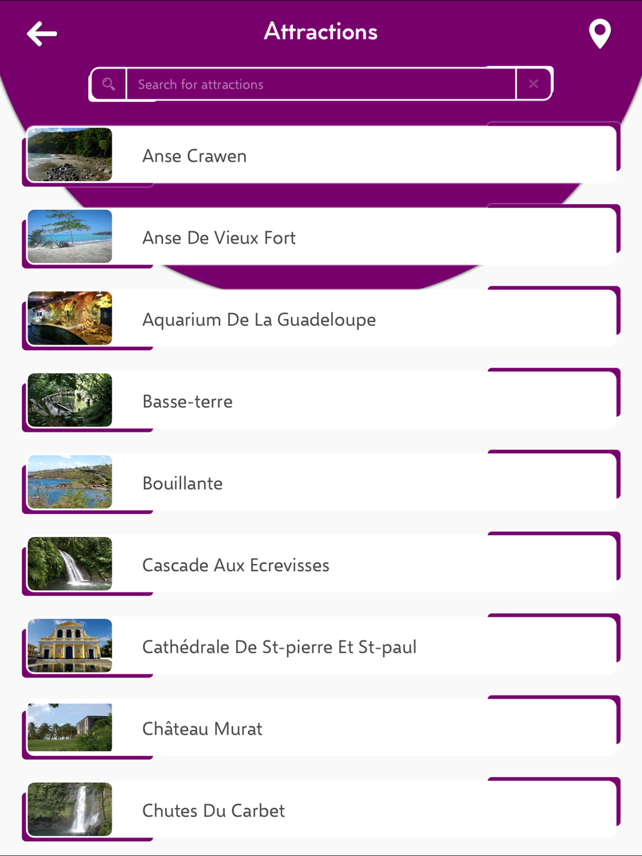Select Chutes Du Carbet waterfall entry
The image size is (642, 856).
(213, 810)
